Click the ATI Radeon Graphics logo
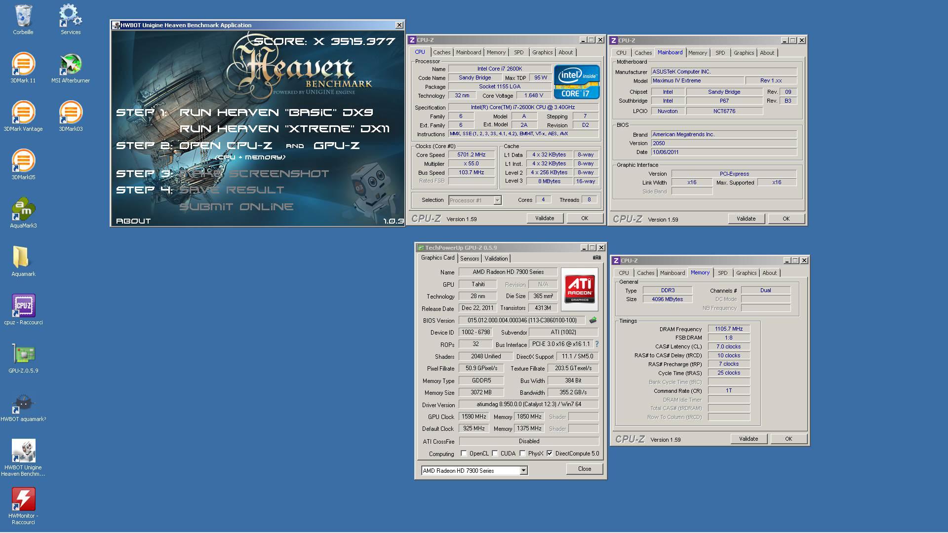 pos(580,289)
